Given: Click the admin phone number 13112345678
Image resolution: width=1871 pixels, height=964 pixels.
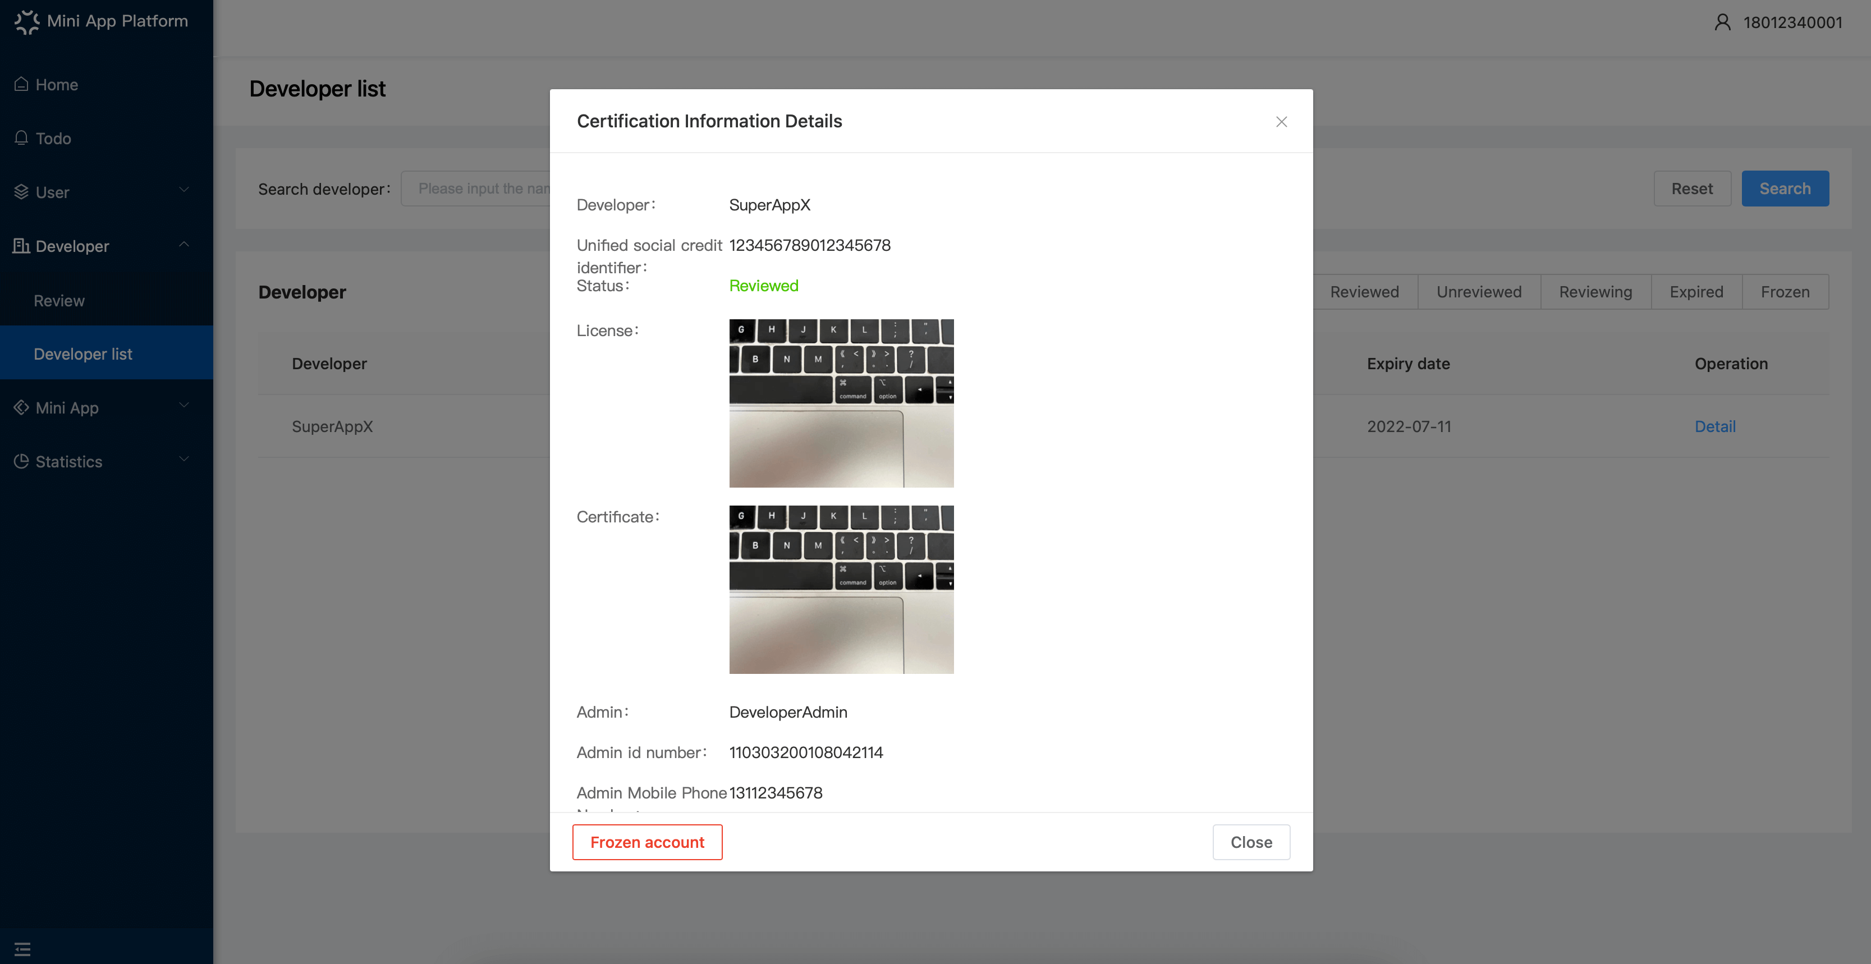Looking at the screenshot, I should [x=776, y=792].
